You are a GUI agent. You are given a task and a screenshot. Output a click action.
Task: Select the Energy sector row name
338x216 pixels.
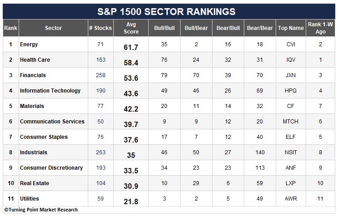(29, 44)
